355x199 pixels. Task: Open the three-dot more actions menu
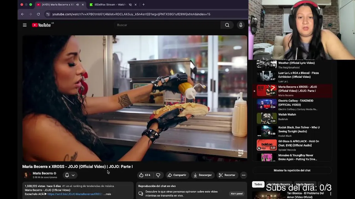pyautogui.click(x=244, y=175)
